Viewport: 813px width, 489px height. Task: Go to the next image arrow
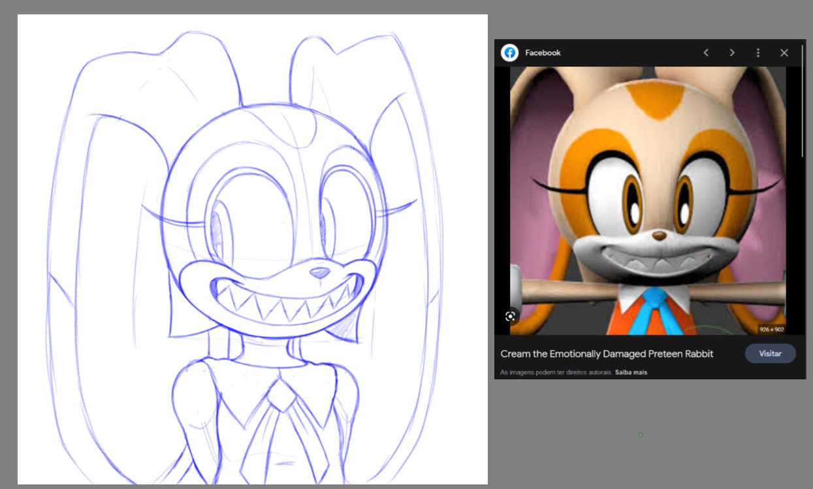point(732,53)
